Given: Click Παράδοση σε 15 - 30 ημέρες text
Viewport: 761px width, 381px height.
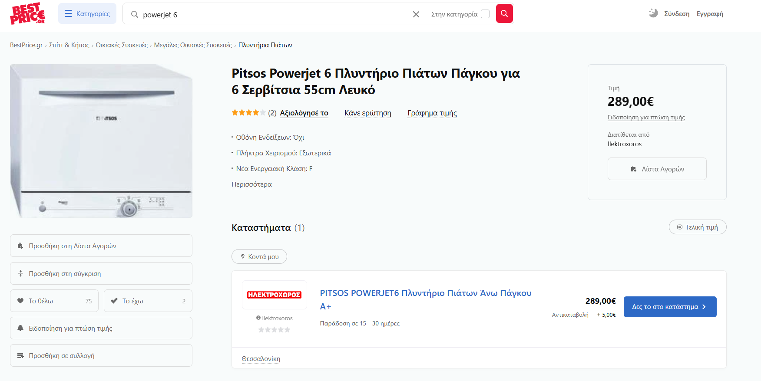Looking at the screenshot, I should (x=360, y=323).
